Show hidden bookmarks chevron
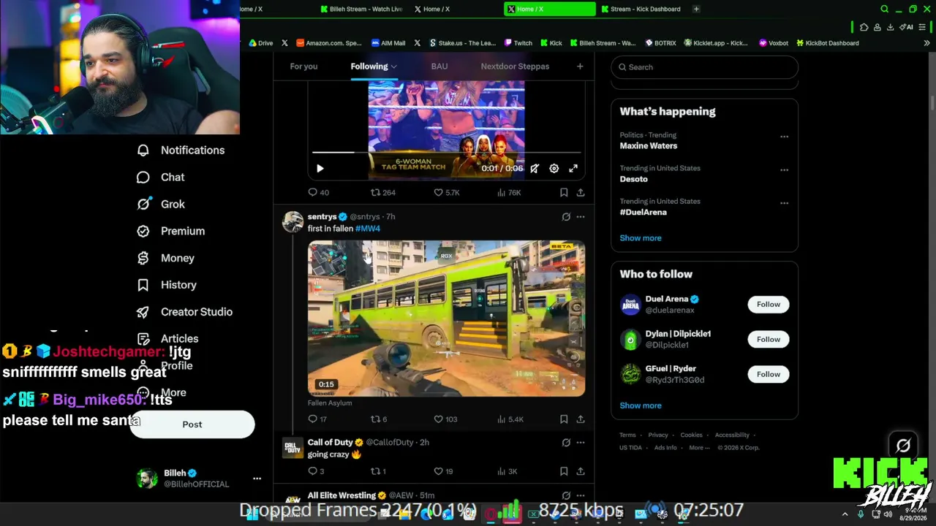Viewport: 936px width, 526px height. 926,43
